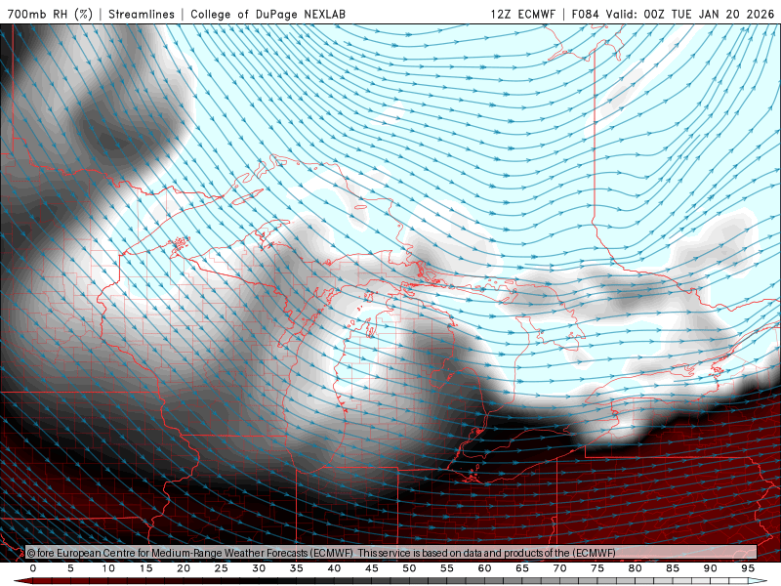Click the "40" value on the color scale
Screen dimensions: 781x586
[334, 568]
